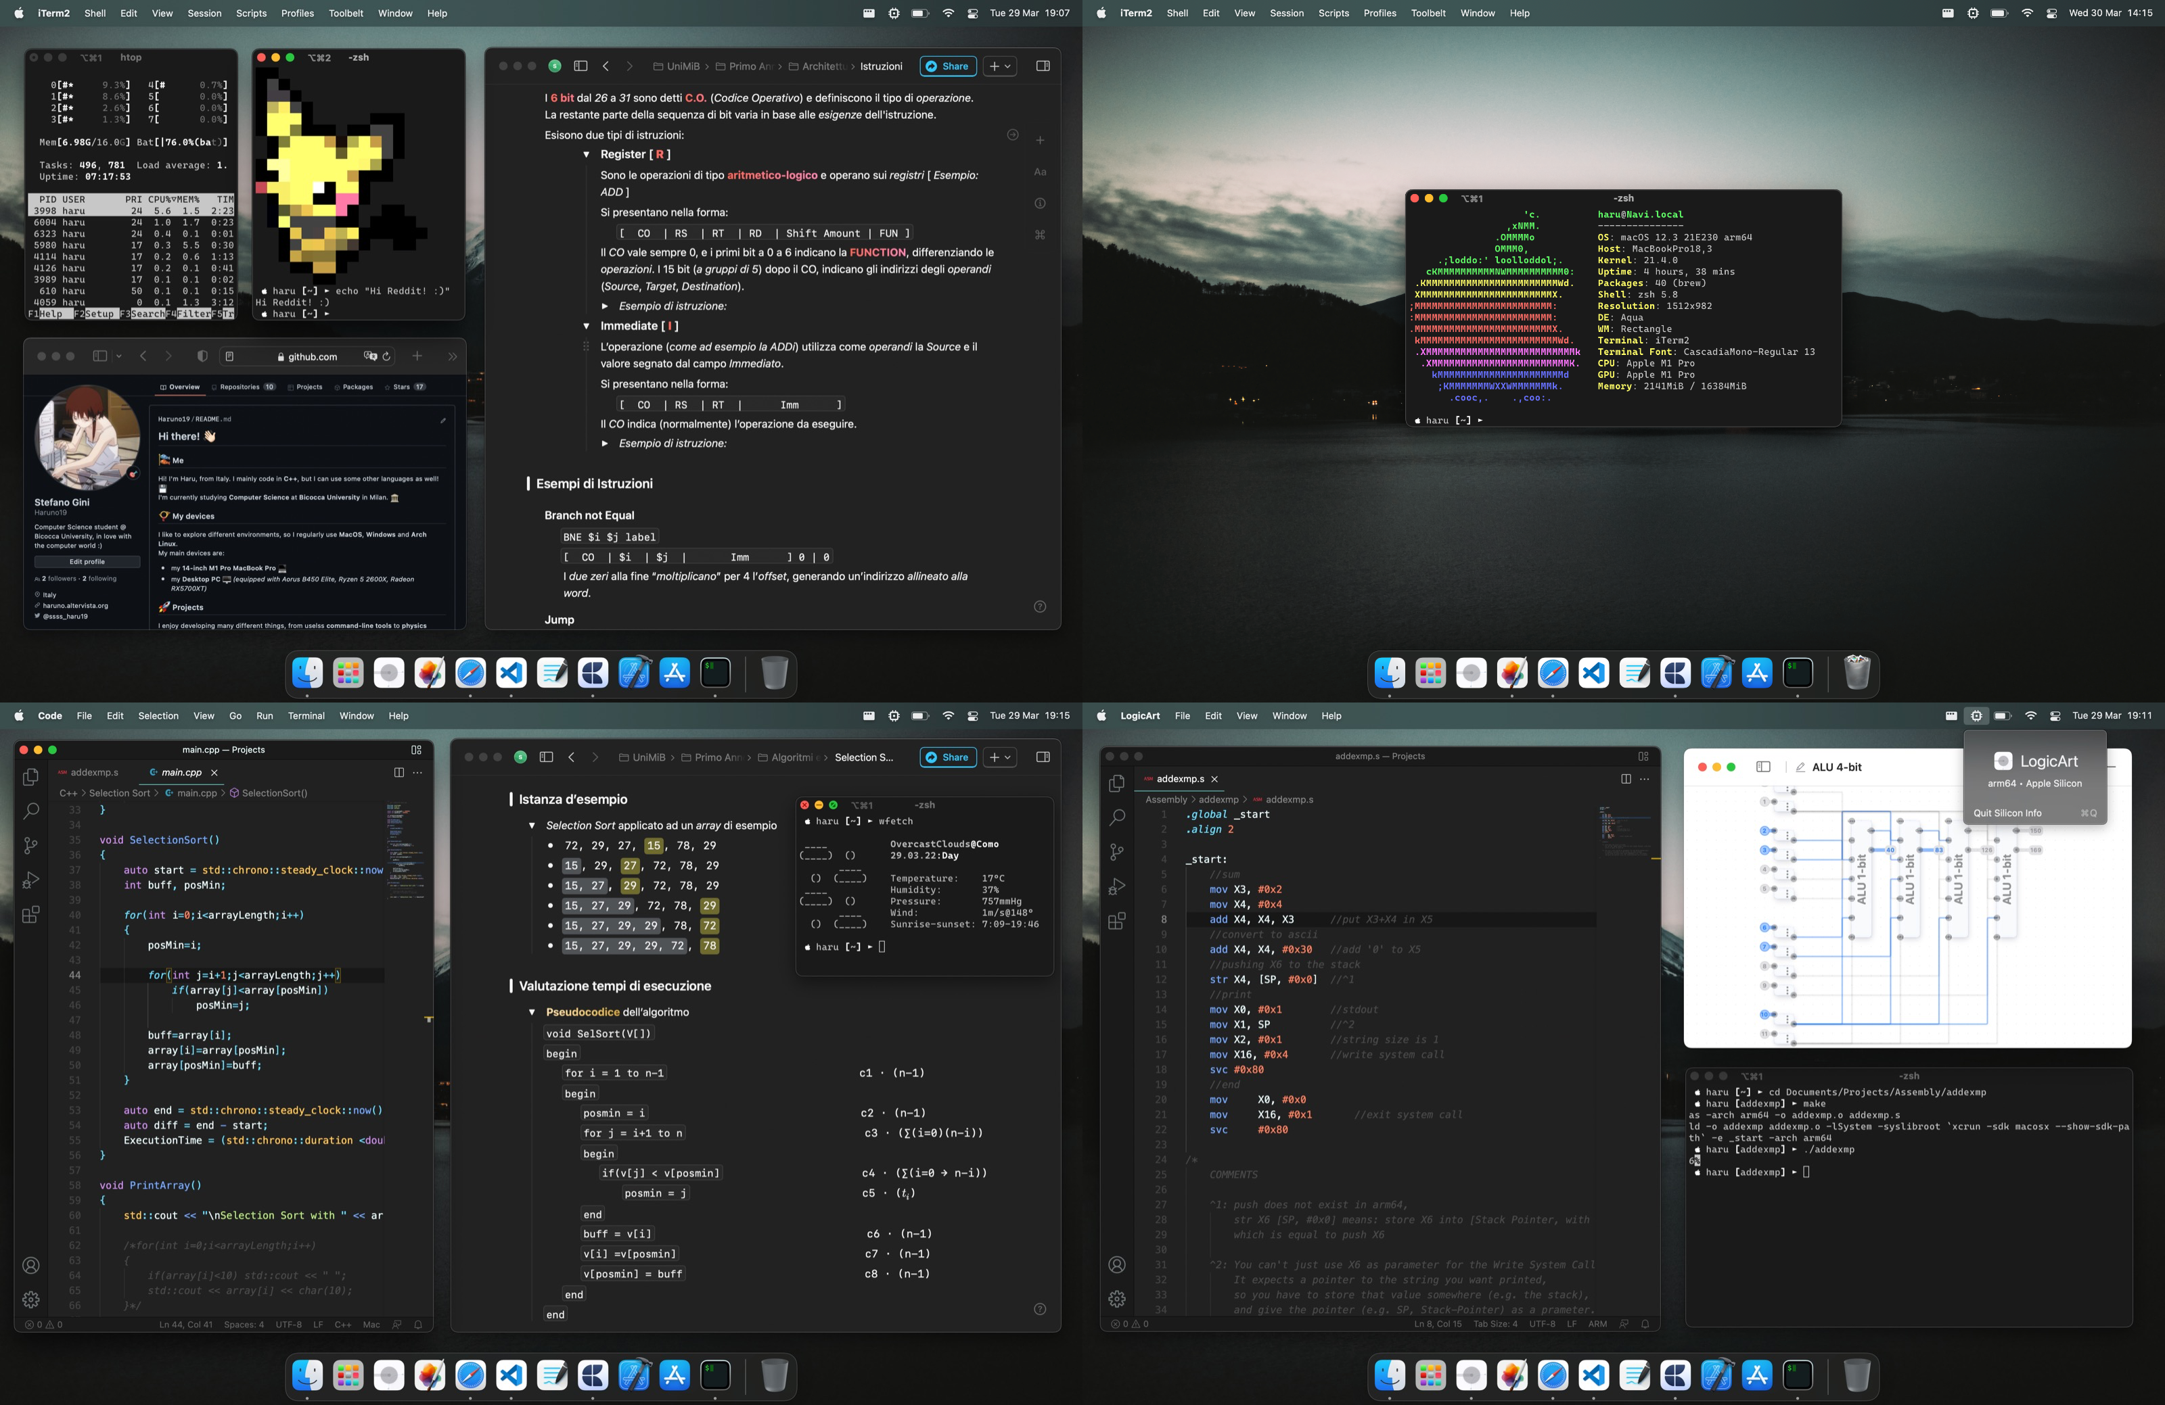Toggle left sidebar in Istruzioni Craft window

click(x=580, y=66)
